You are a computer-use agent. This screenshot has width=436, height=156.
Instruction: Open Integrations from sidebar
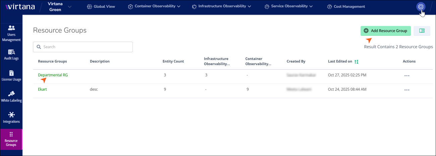(11, 118)
